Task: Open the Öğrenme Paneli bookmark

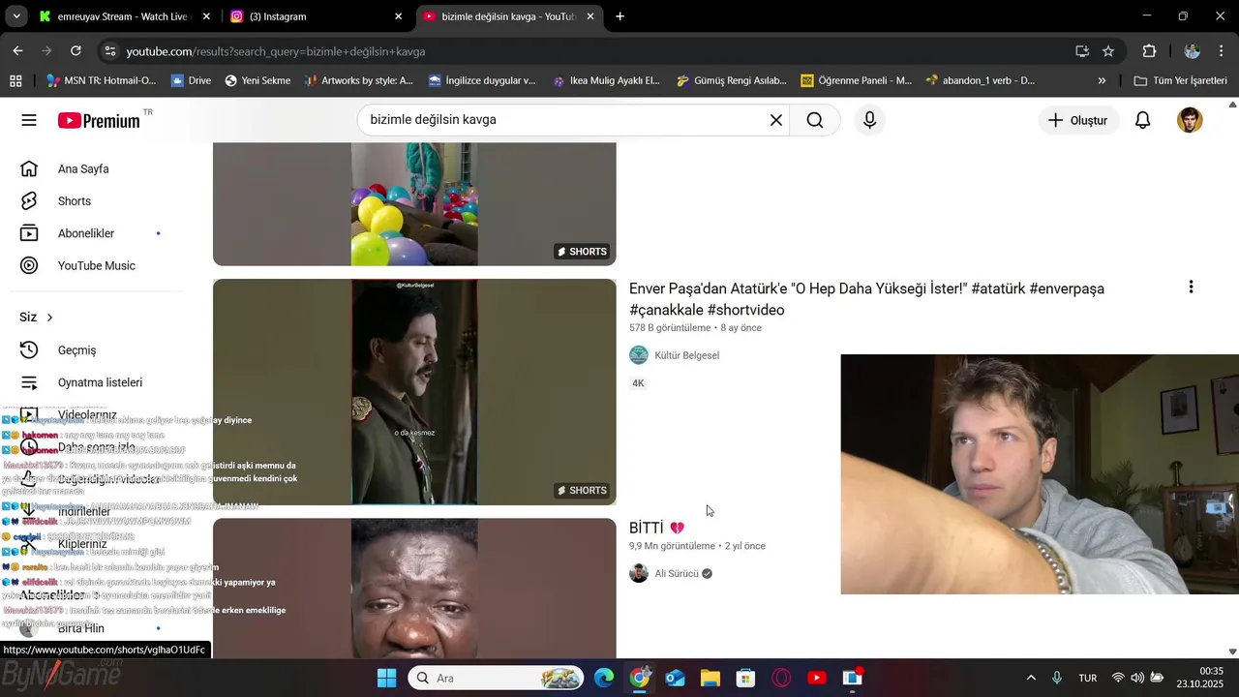Action: pos(856,80)
